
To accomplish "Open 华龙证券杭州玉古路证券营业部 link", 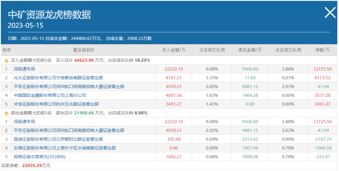I will [x=56, y=104].
